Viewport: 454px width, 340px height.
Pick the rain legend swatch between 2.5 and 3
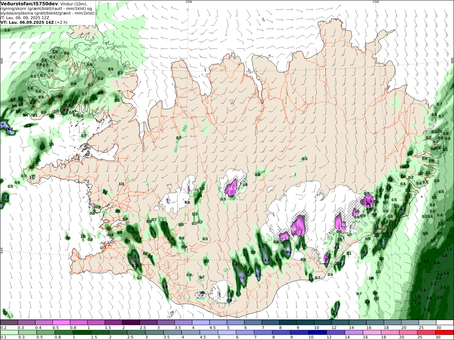coord(137,333)
